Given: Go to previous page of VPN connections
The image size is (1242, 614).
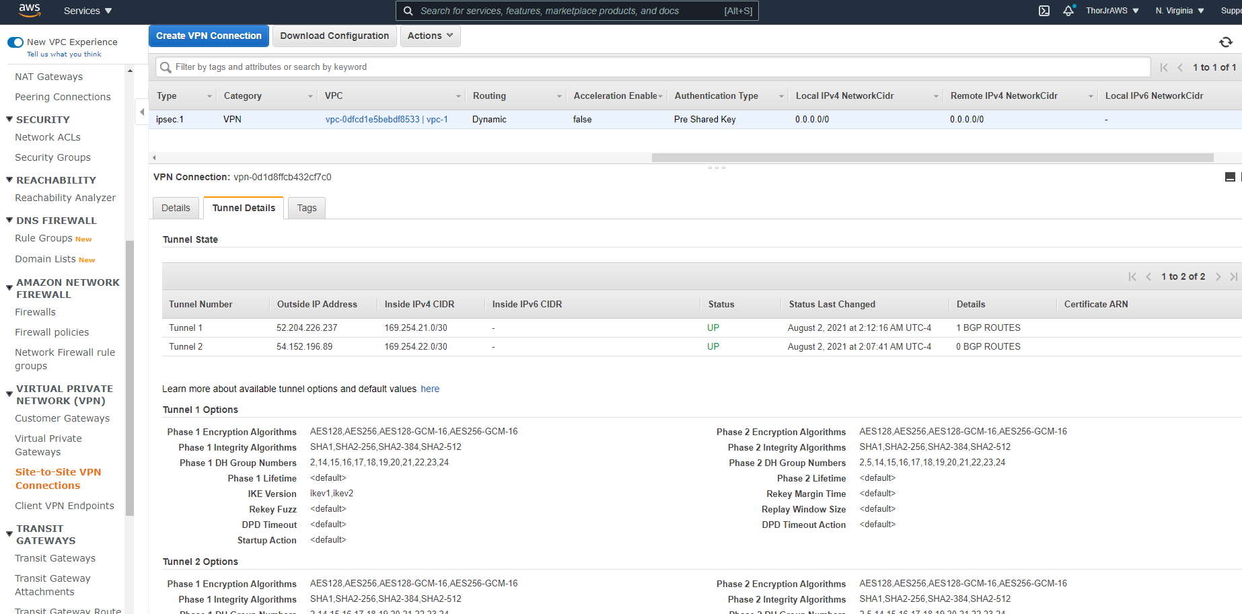Looking at the screenshot, I should pos(1180,67).
